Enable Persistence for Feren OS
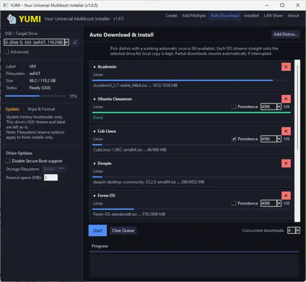Image resolution: width=306 pixels, height=282 pixels. (234, 203)
